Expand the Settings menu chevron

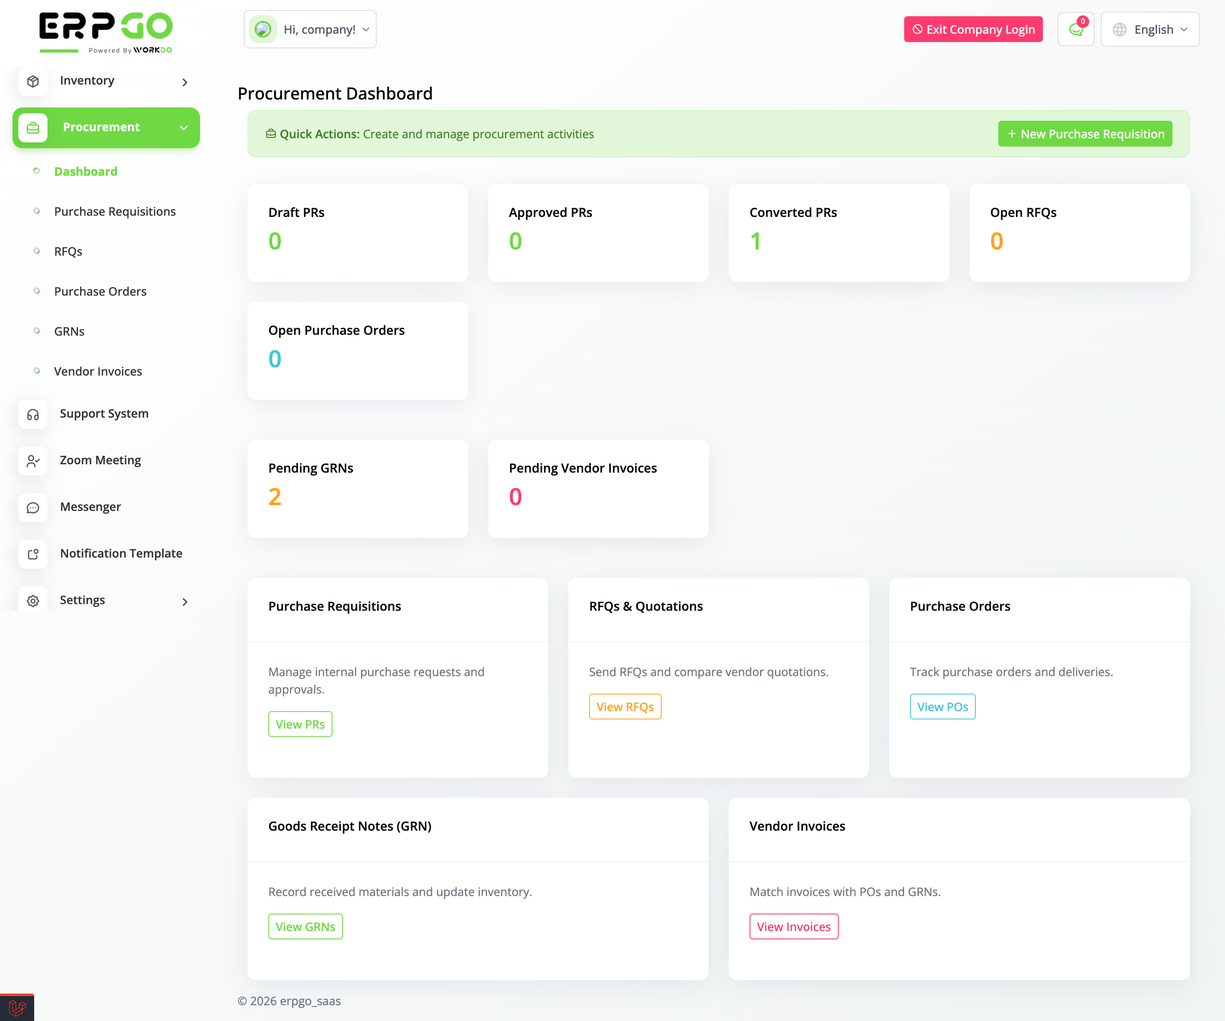(185, 602)
